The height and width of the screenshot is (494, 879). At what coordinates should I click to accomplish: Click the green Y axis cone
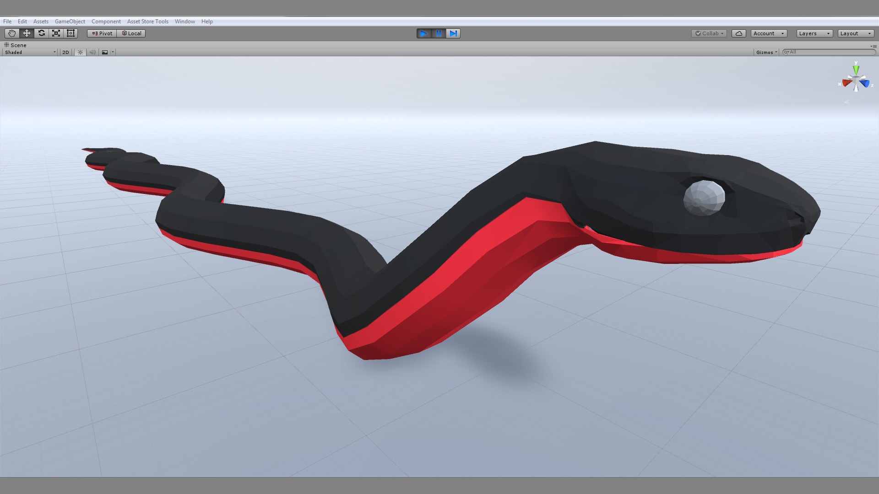[x=856, y=70]
